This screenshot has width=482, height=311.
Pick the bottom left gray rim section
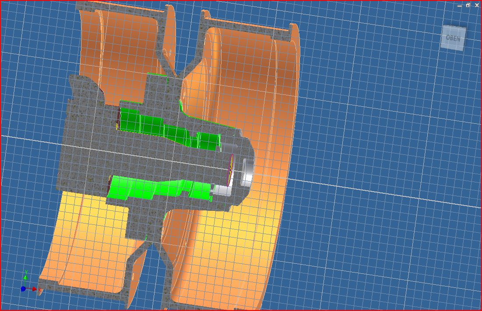(x=88, y=285)
